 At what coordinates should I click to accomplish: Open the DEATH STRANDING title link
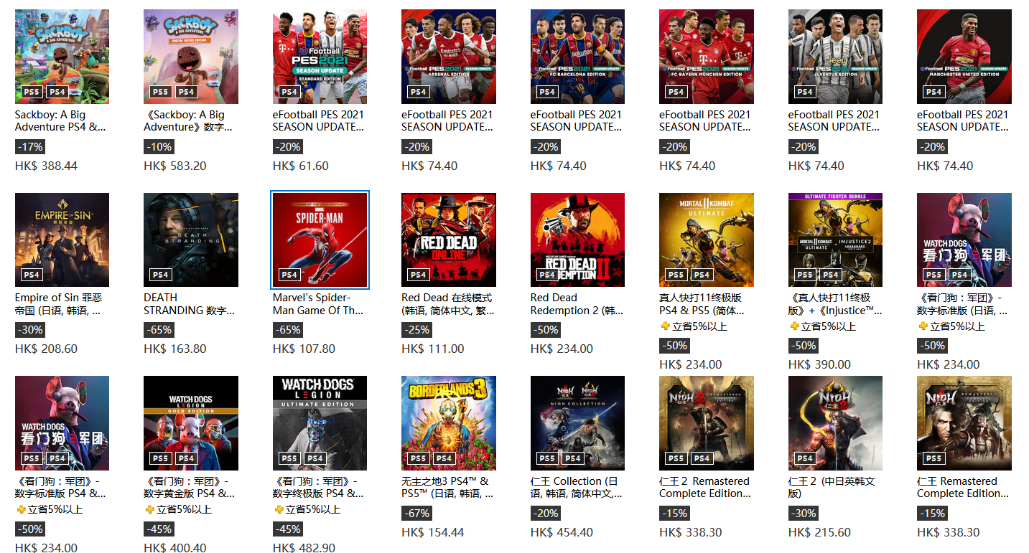(189, 304)
